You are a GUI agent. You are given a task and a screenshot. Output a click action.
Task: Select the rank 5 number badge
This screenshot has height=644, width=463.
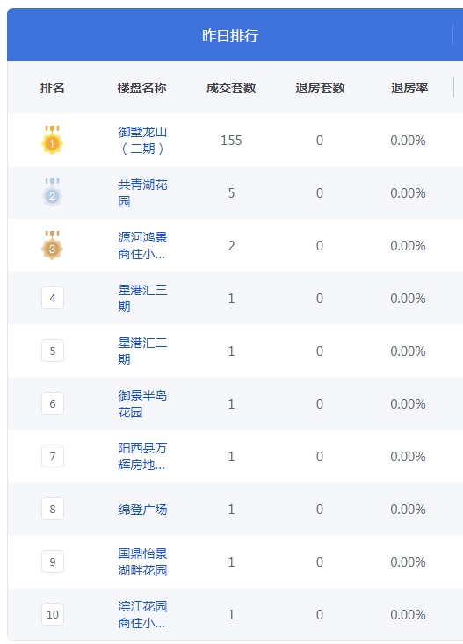(x=53, y=351)
